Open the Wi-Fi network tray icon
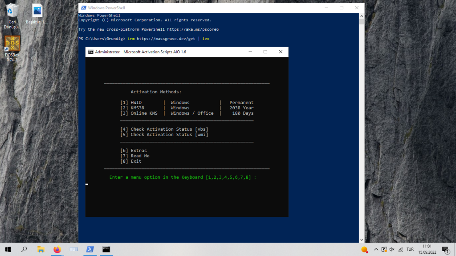The width and height of the screenshot is (456, 256). (x=400, y=249)
